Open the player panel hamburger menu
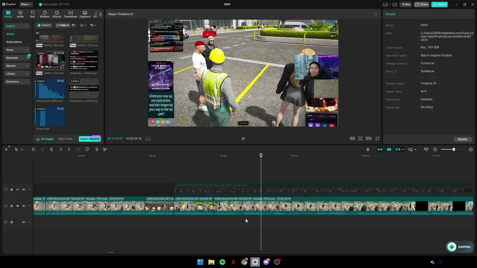 point(375,14)
